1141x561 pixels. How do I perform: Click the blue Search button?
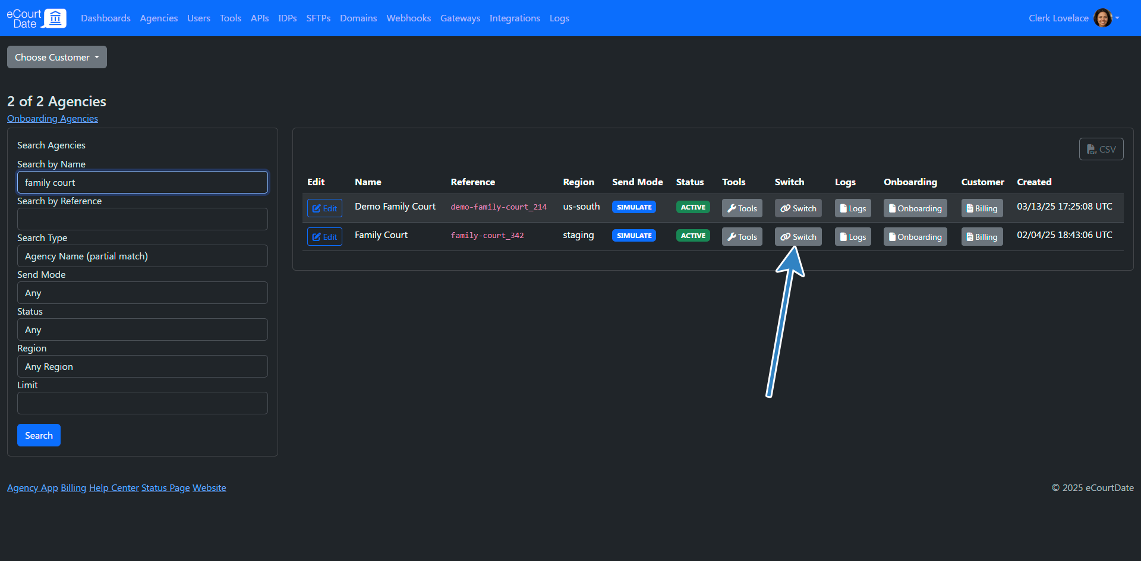pos(39,435)
